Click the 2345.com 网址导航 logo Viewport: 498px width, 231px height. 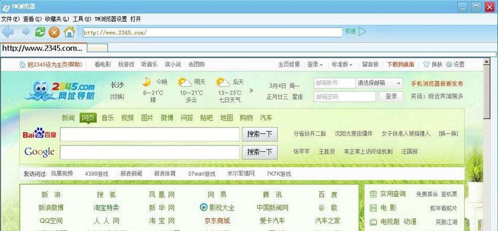(60, 91)
